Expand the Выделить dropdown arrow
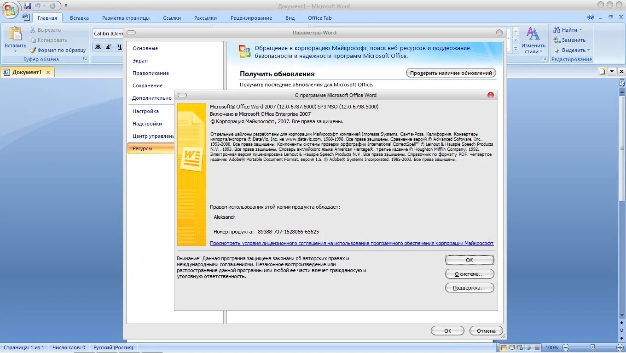 pyautogui.click(x=588, y=50)
